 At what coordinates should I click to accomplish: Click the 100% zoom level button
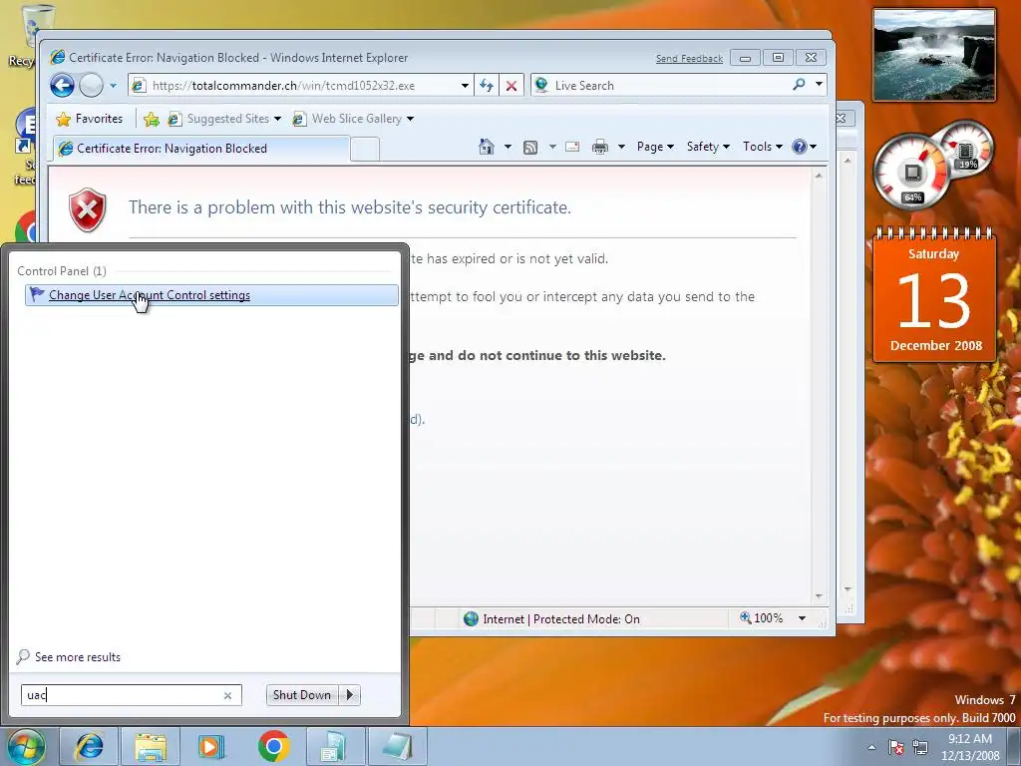click(x=761, y=618)
